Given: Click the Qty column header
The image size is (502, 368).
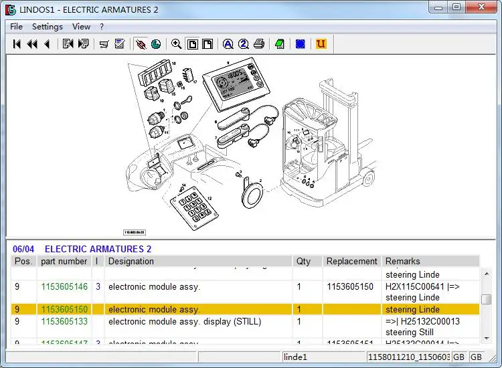Looking at the screenshot, I should 308,261.
